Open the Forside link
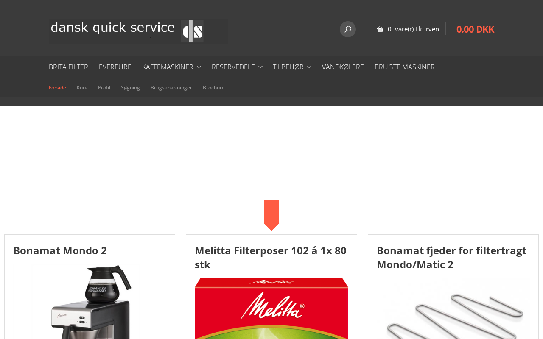The height and width of the screenshot is (339, 543). coord(57,88)
